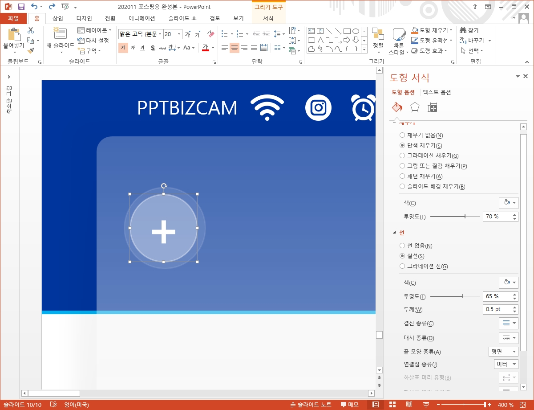Click the New Slide (새 슬라이드) icon
The height and width of the screenshot is (410, 534).
(60, 34)
